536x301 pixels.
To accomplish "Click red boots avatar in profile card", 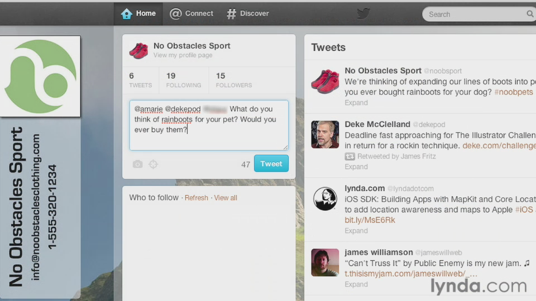I will pos(138,50).
